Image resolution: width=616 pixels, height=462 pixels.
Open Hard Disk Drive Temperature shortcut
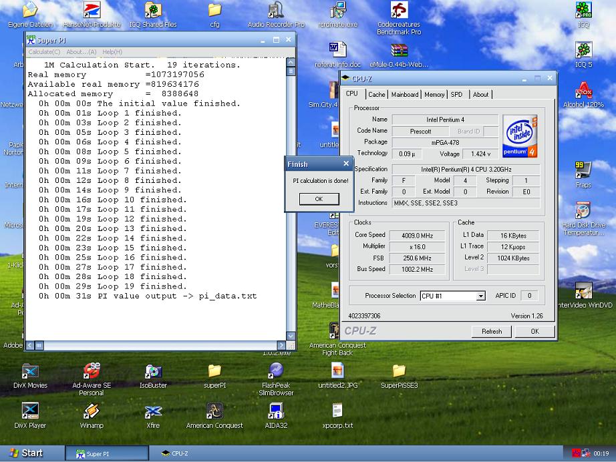583,218
